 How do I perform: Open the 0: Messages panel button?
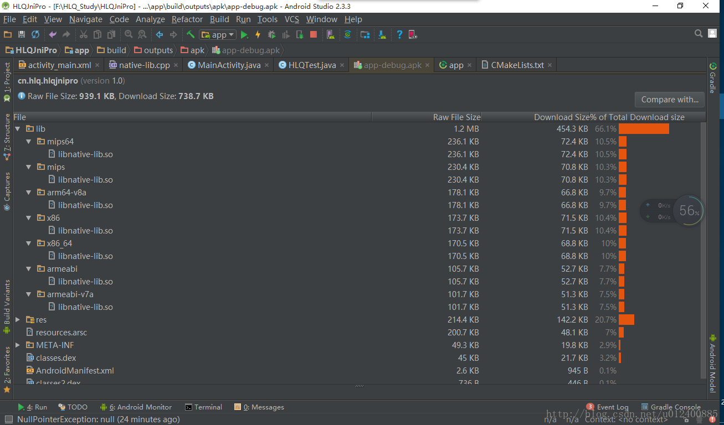point(259,407)
